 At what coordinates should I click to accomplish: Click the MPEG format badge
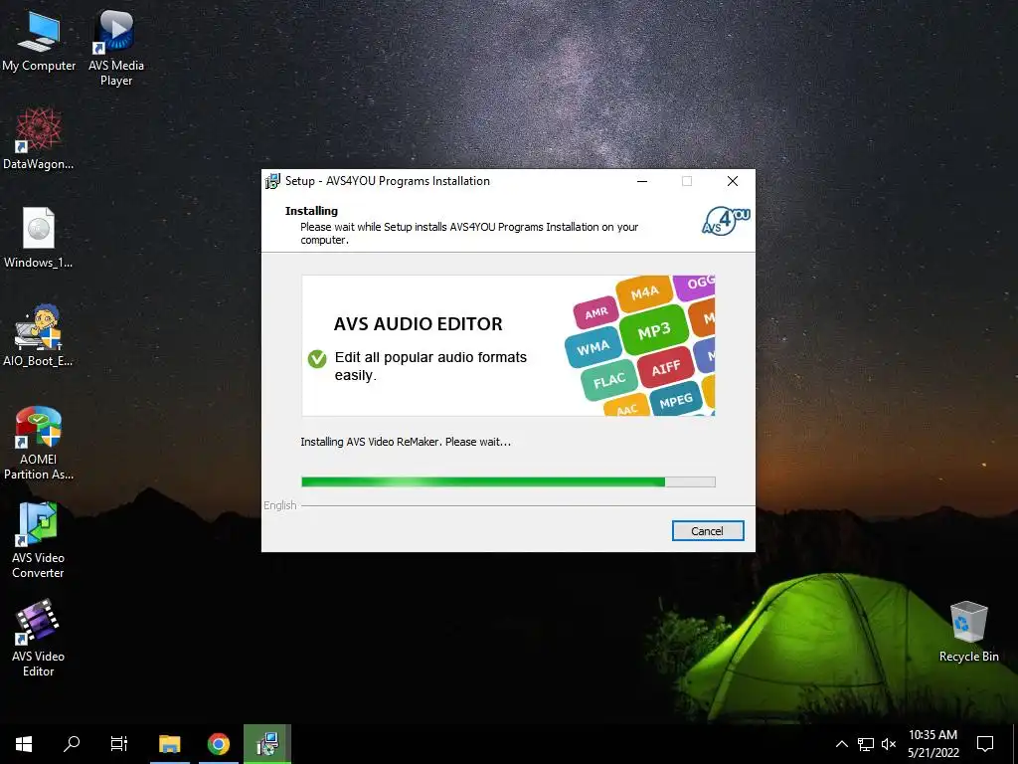676,401
